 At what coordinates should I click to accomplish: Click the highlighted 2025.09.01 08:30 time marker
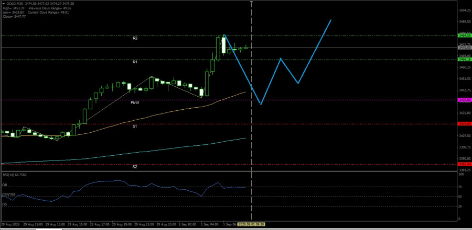tap(252, 224)
